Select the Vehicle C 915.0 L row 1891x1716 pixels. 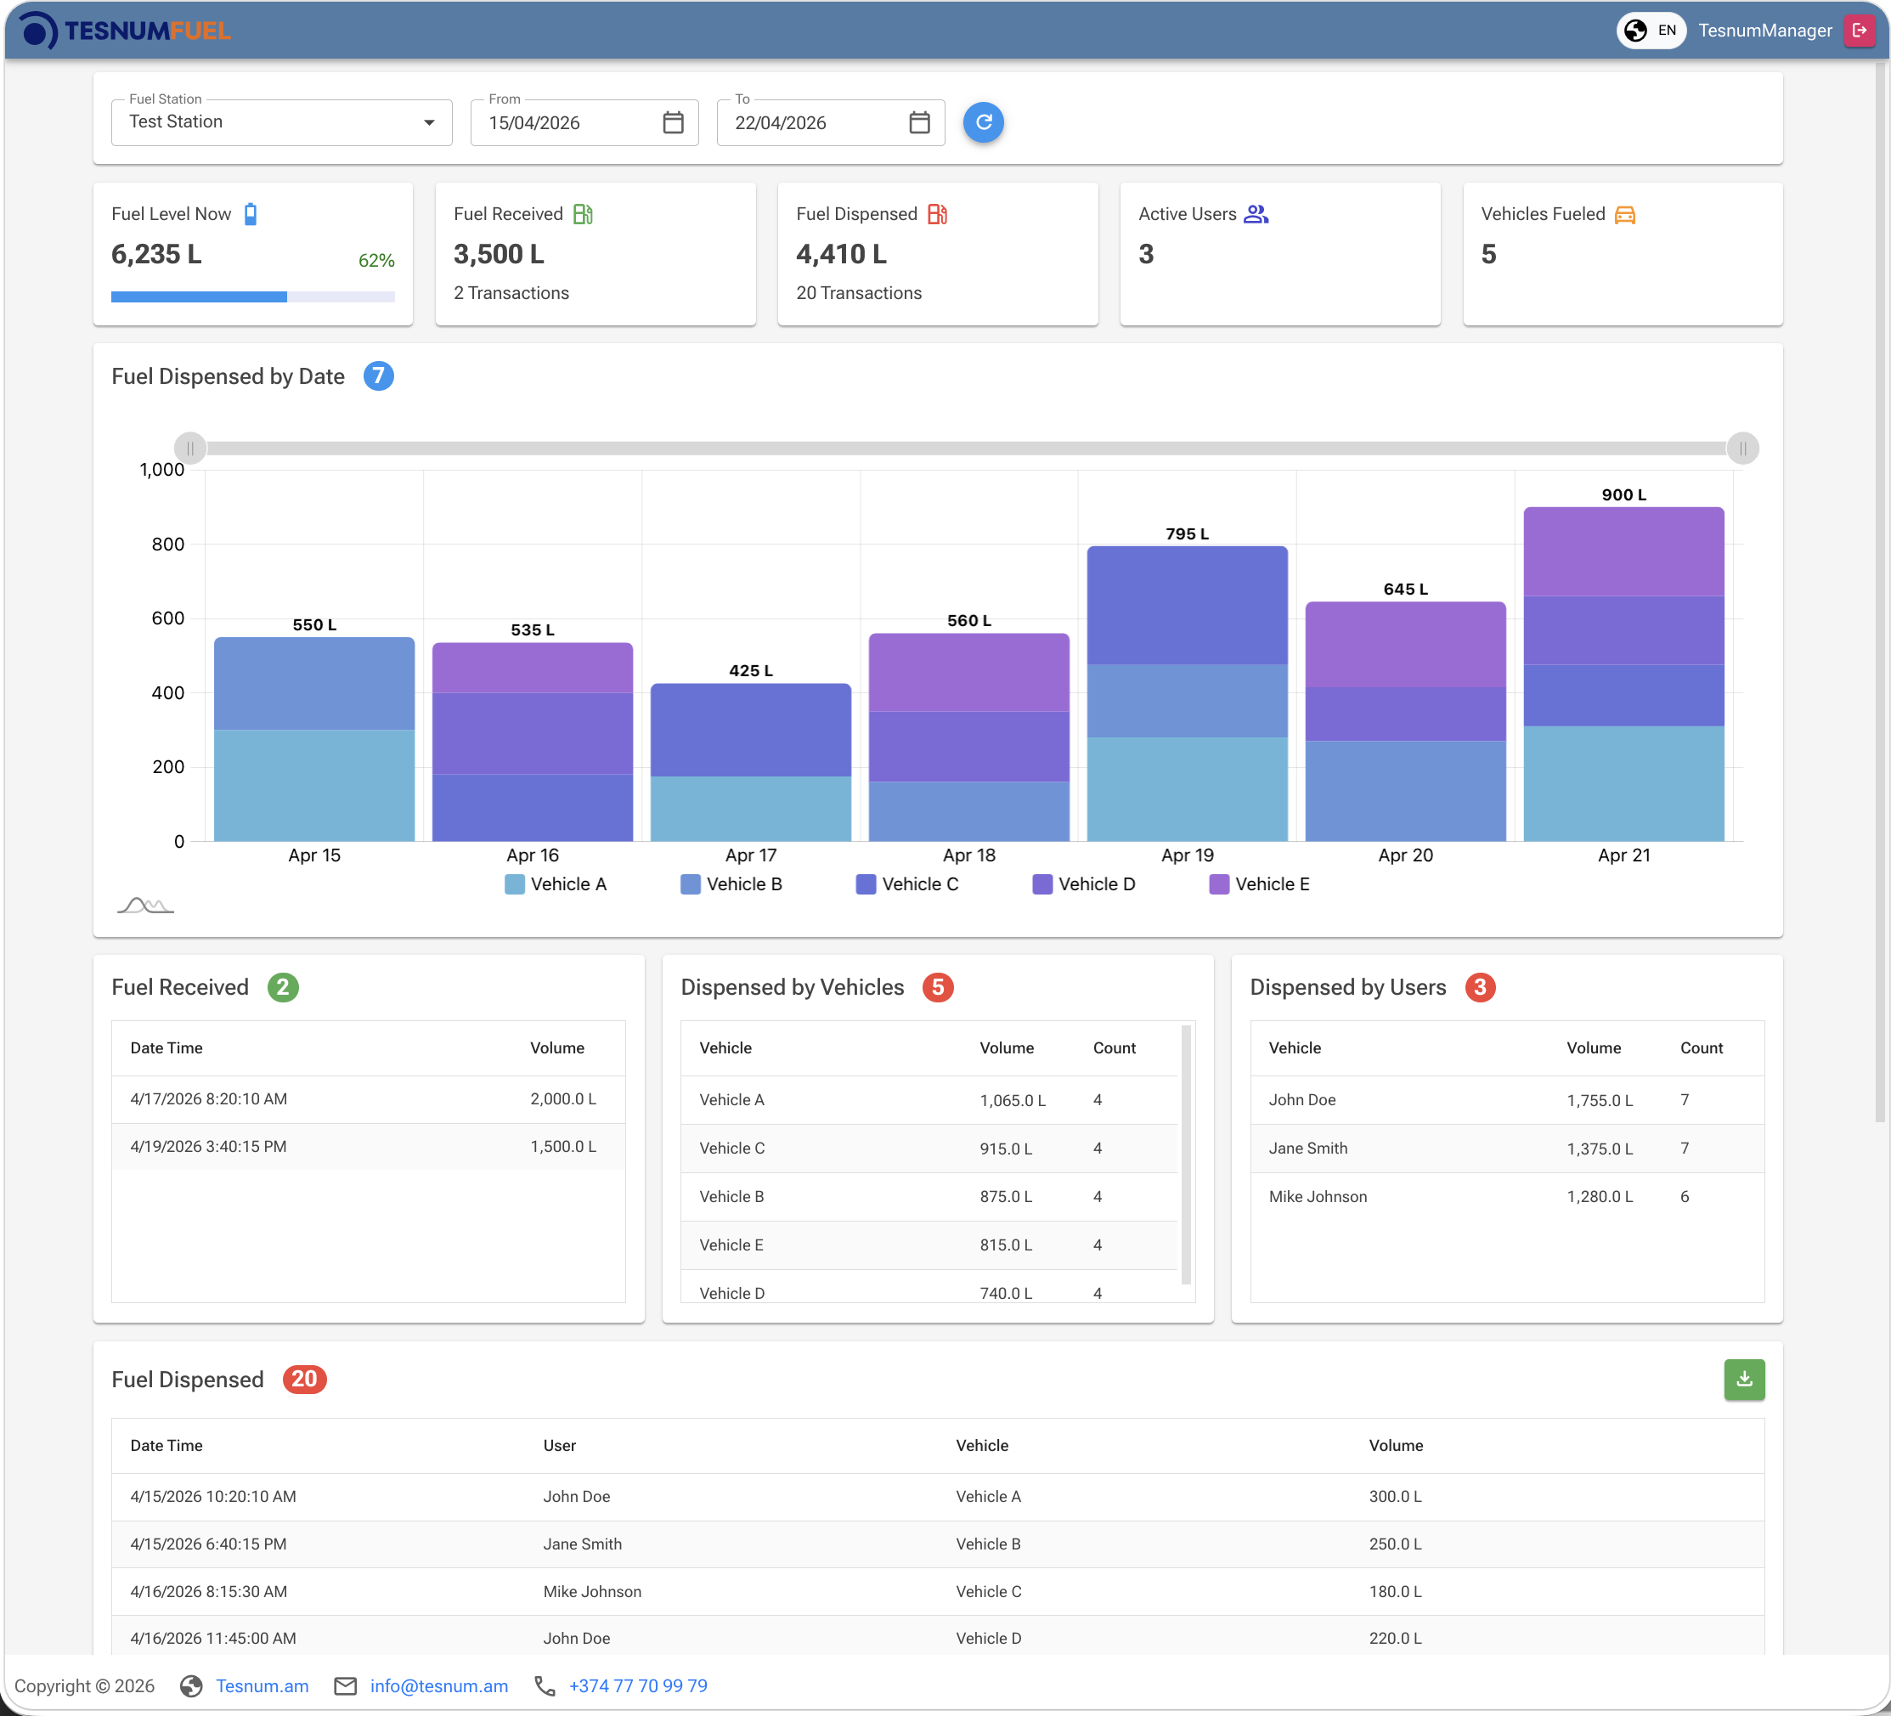click(x=929, y=1149)
